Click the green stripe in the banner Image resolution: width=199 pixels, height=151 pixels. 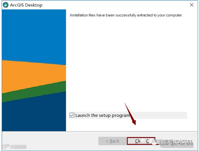pyautogui.click(x=34, y=92)
